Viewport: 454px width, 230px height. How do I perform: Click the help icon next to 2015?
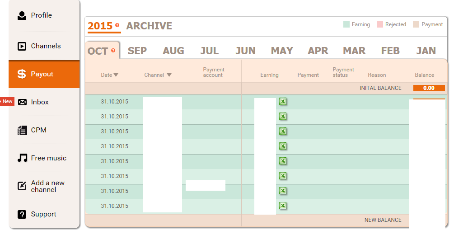pos(117,25)
